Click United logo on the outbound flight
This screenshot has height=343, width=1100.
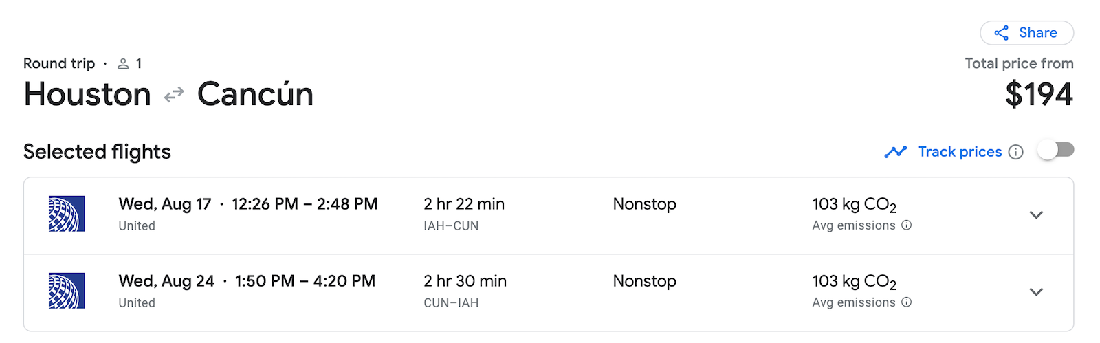[x=67, y=214]
